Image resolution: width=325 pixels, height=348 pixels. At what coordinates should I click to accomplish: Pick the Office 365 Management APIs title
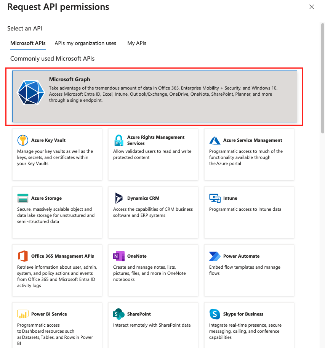point(62,256)
